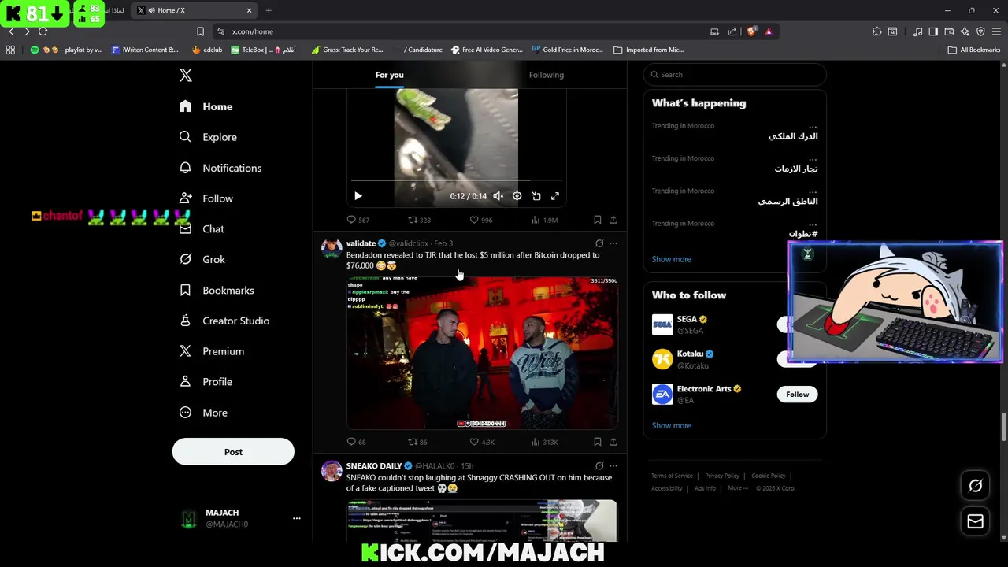The width and height of the screenshot is (1008, 567).
Task: Click the Post button
Action: [x=233, y=452]
